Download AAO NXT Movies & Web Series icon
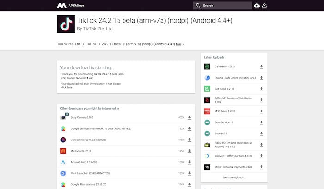The height and width of the screenshot is (189, 324). coord(262,100)
